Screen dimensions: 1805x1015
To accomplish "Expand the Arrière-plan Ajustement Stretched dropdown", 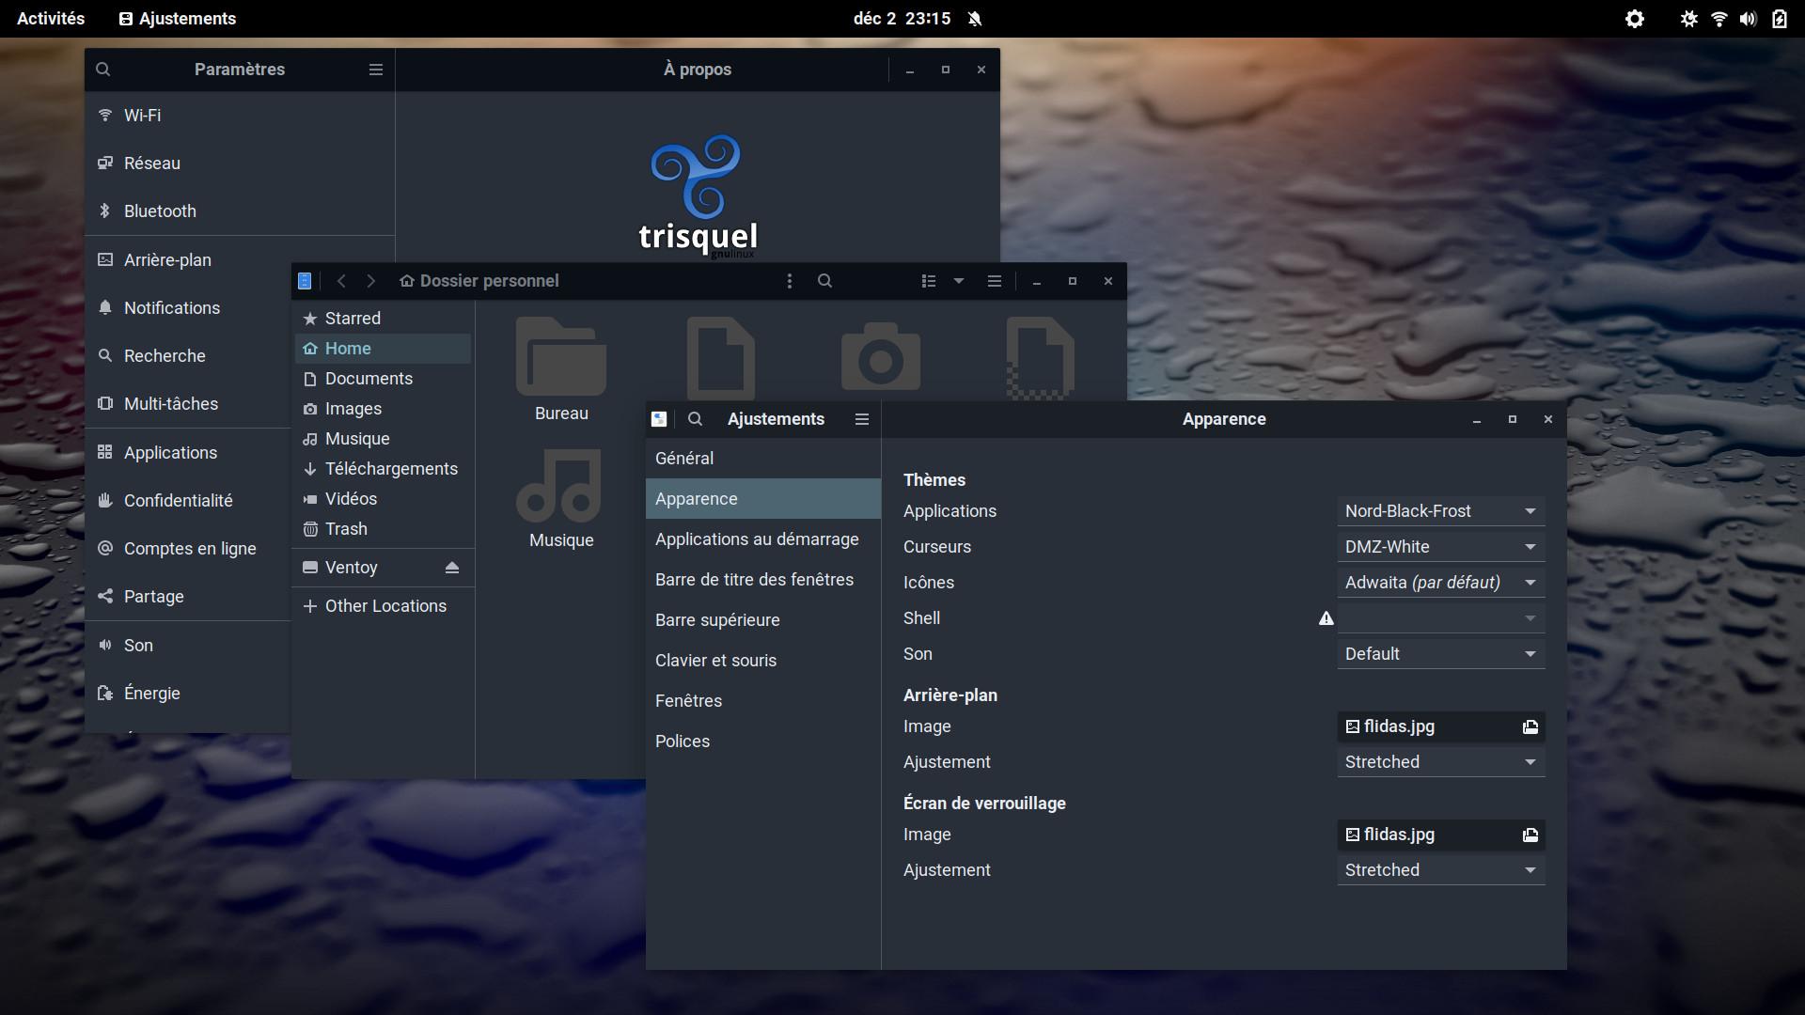I will coord(1440,762).
